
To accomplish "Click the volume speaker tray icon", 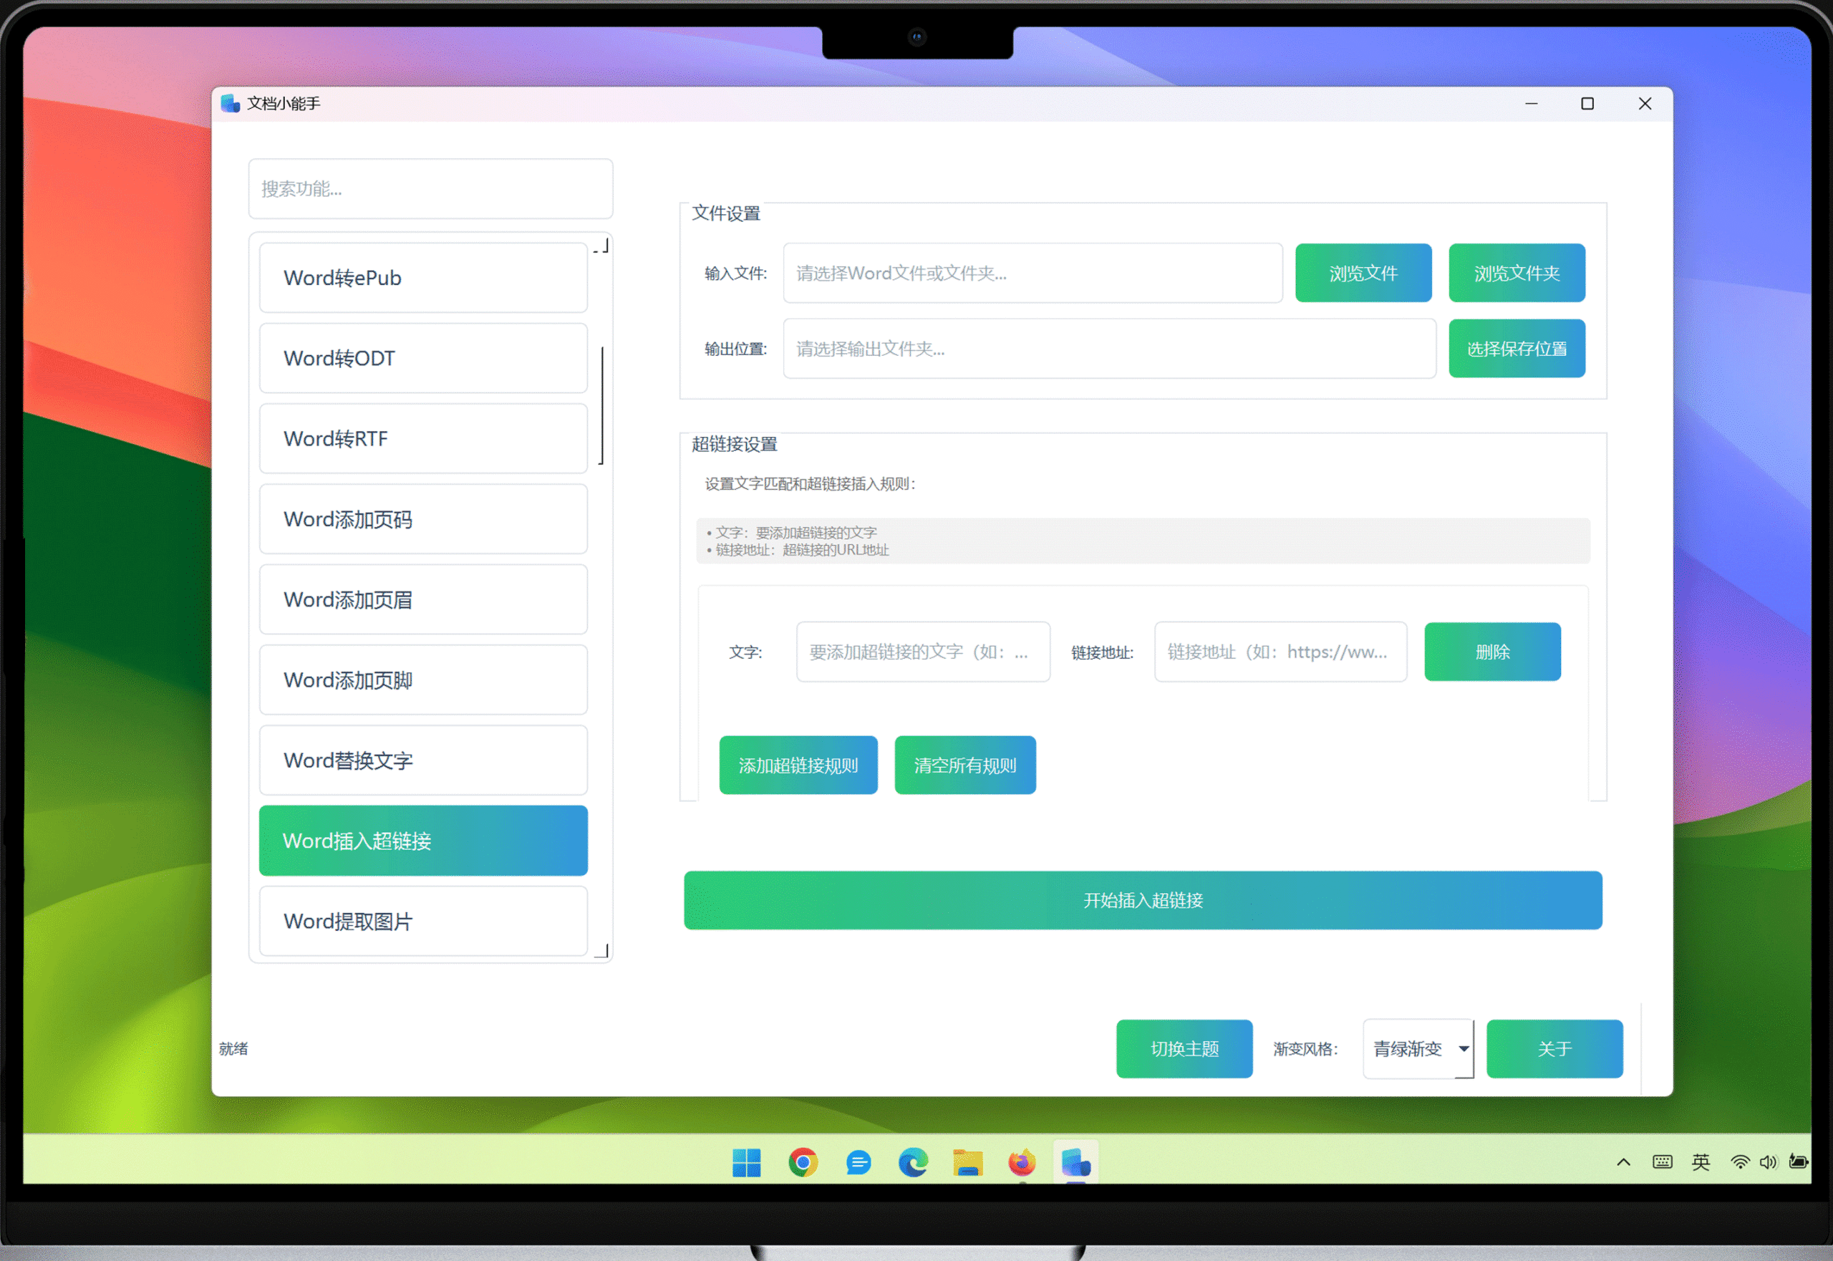I will coord(1767,1161).
